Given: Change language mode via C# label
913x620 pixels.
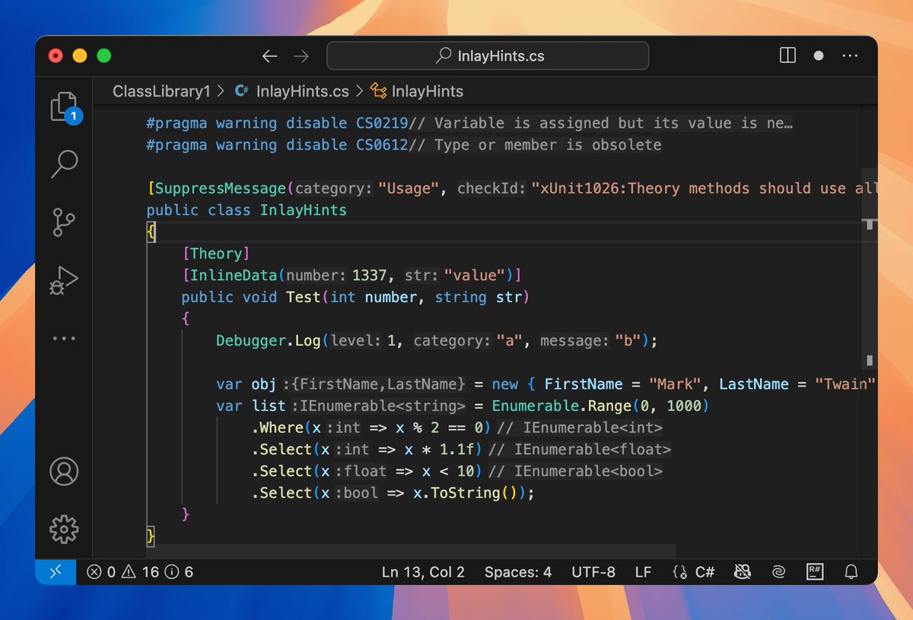Looking at the screenshot, I should (705, 571).
